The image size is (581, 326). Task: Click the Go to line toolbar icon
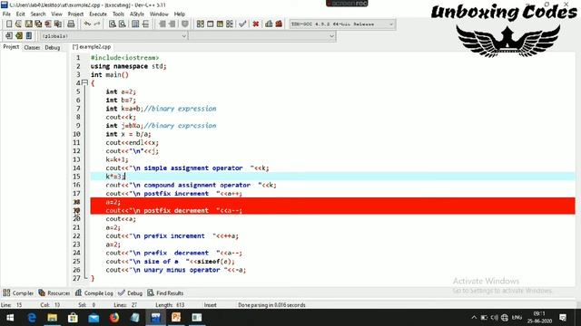tap(145, 24)
